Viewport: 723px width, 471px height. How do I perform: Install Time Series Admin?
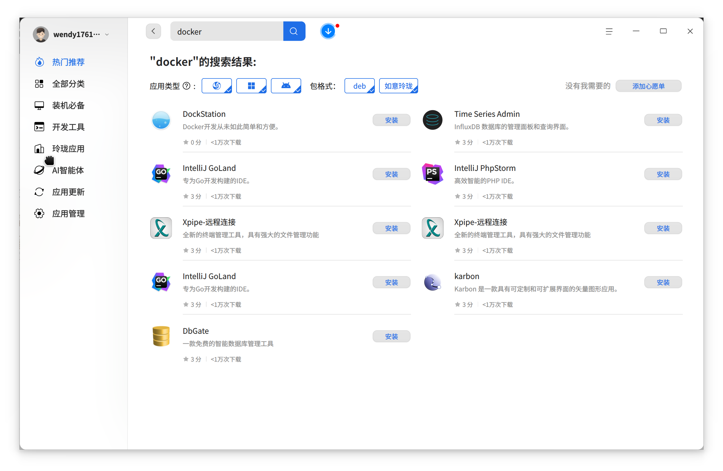click(x=663, y=120)
